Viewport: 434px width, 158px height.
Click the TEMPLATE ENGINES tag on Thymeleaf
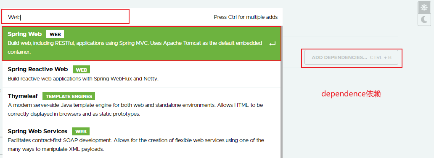[69, 96]
